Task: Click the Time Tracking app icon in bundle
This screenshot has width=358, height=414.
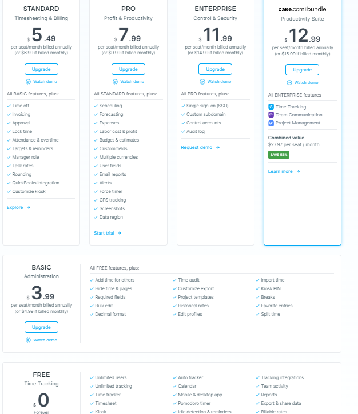Action: tap(271, 107)
